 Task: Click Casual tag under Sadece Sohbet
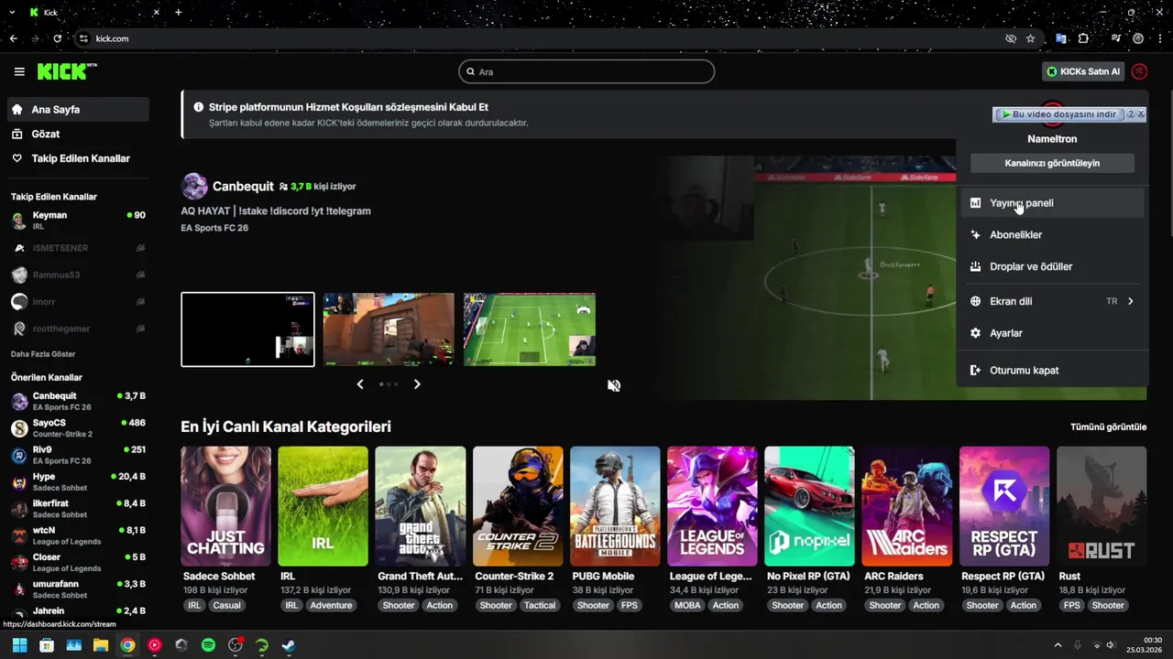coord(226,605)
